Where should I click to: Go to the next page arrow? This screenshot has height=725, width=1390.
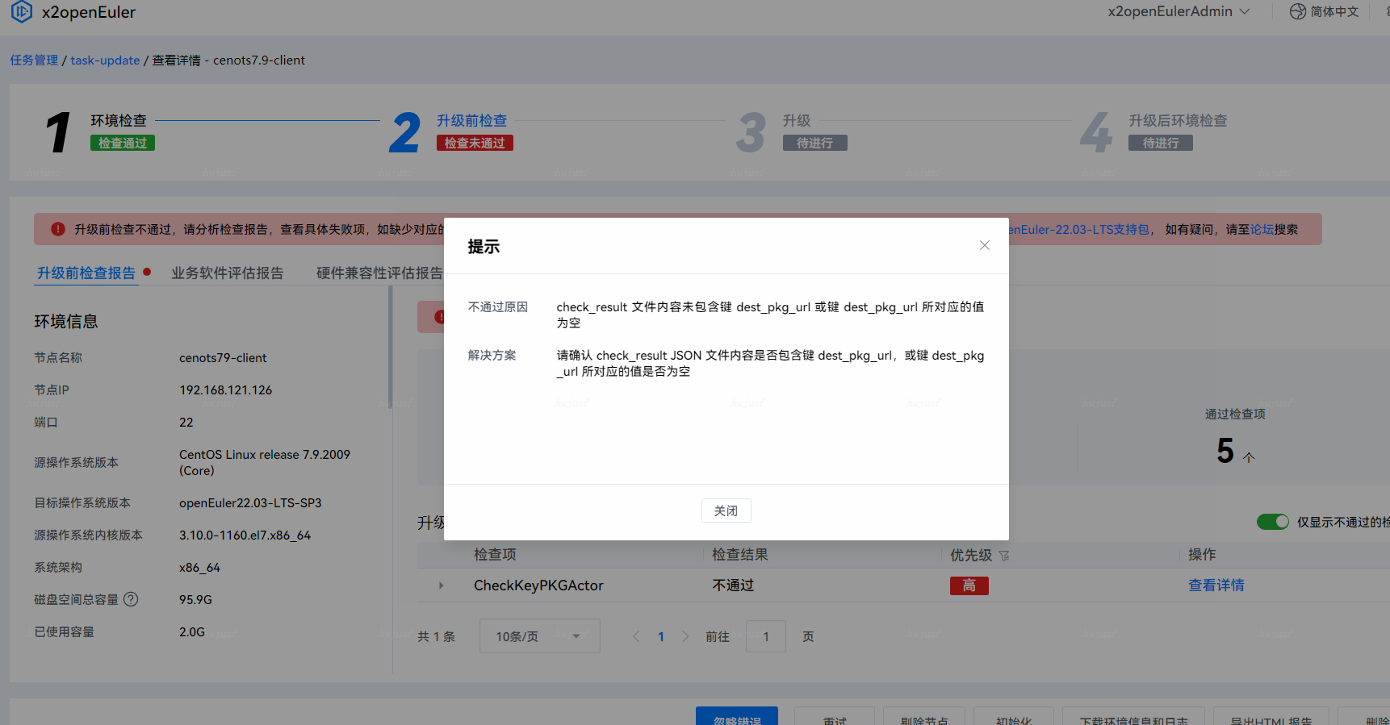click(x=685, y=636)
